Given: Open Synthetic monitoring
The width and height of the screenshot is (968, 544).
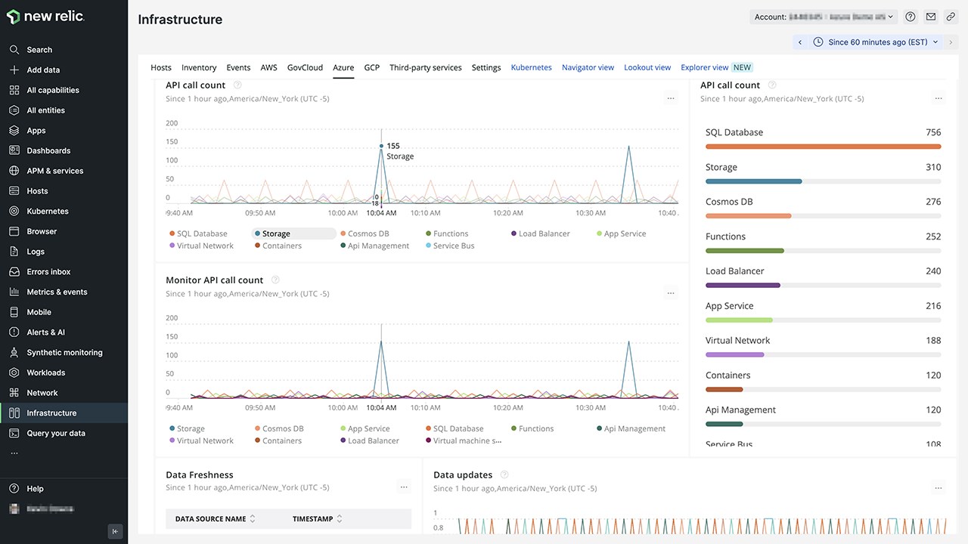Looking at the screenshot, I should pos(64,353).
